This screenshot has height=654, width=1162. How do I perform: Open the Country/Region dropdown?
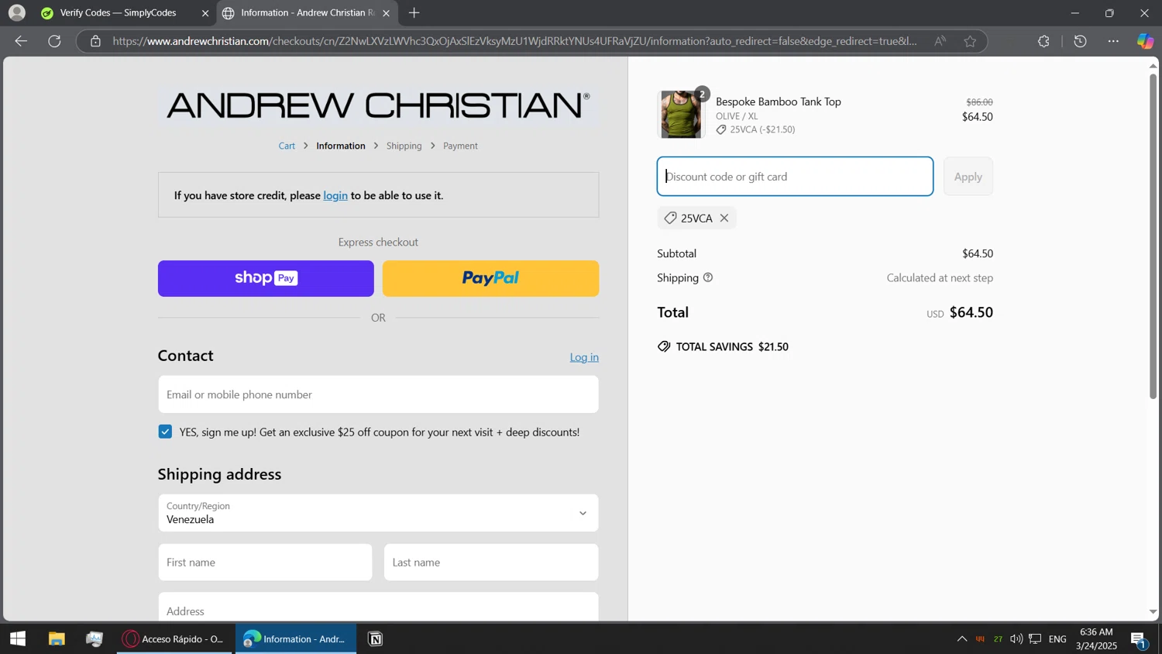(x=378, y=513)
